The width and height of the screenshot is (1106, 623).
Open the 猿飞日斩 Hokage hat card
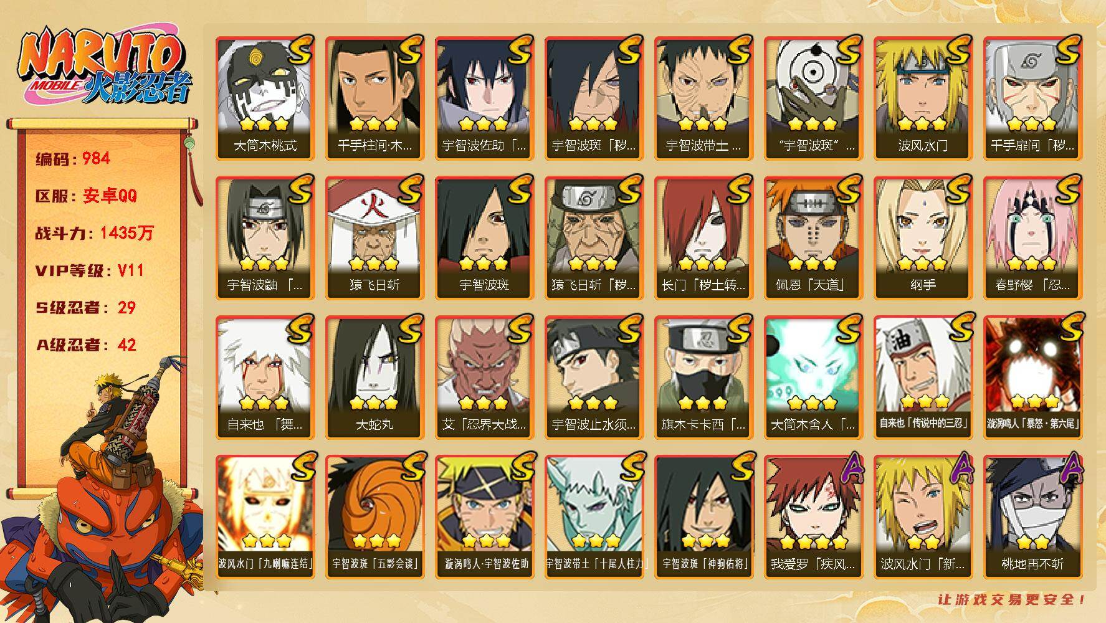[x=374, y=237]
